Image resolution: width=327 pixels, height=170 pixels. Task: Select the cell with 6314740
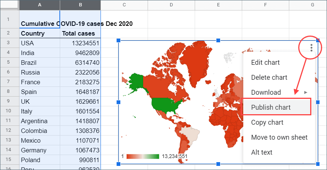tap(80, 63)
